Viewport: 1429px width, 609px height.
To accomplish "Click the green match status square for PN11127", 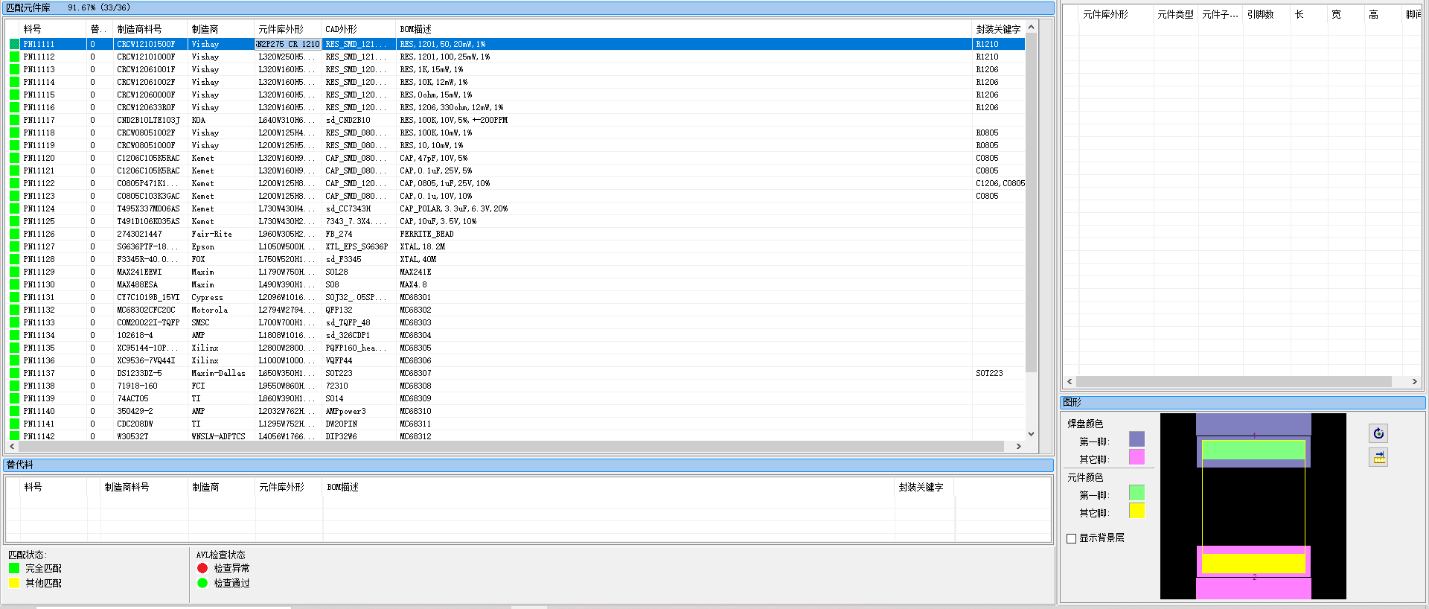I will (14, 246).
